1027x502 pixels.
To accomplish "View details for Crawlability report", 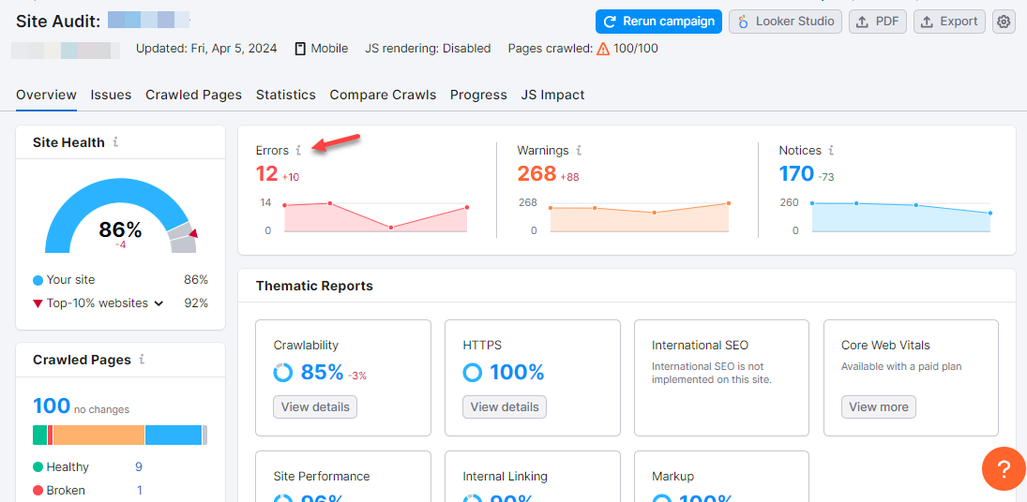I will (315, 406).
